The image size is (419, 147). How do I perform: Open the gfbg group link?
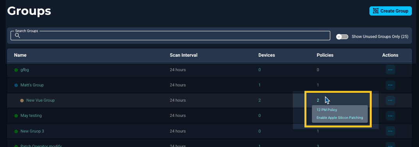point(25,70)
